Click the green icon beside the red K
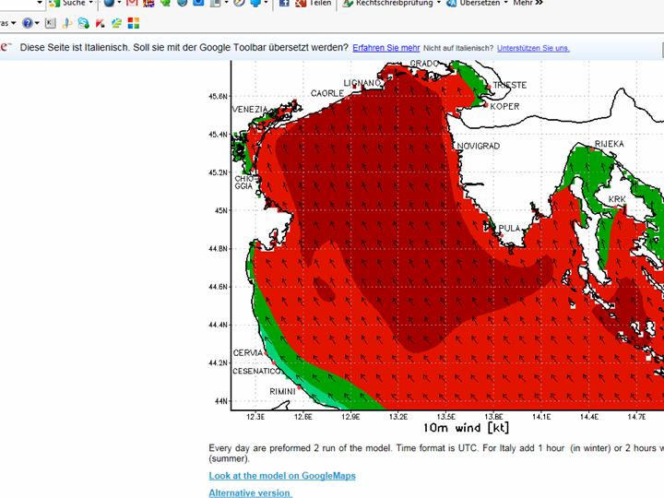 point(115,22)
